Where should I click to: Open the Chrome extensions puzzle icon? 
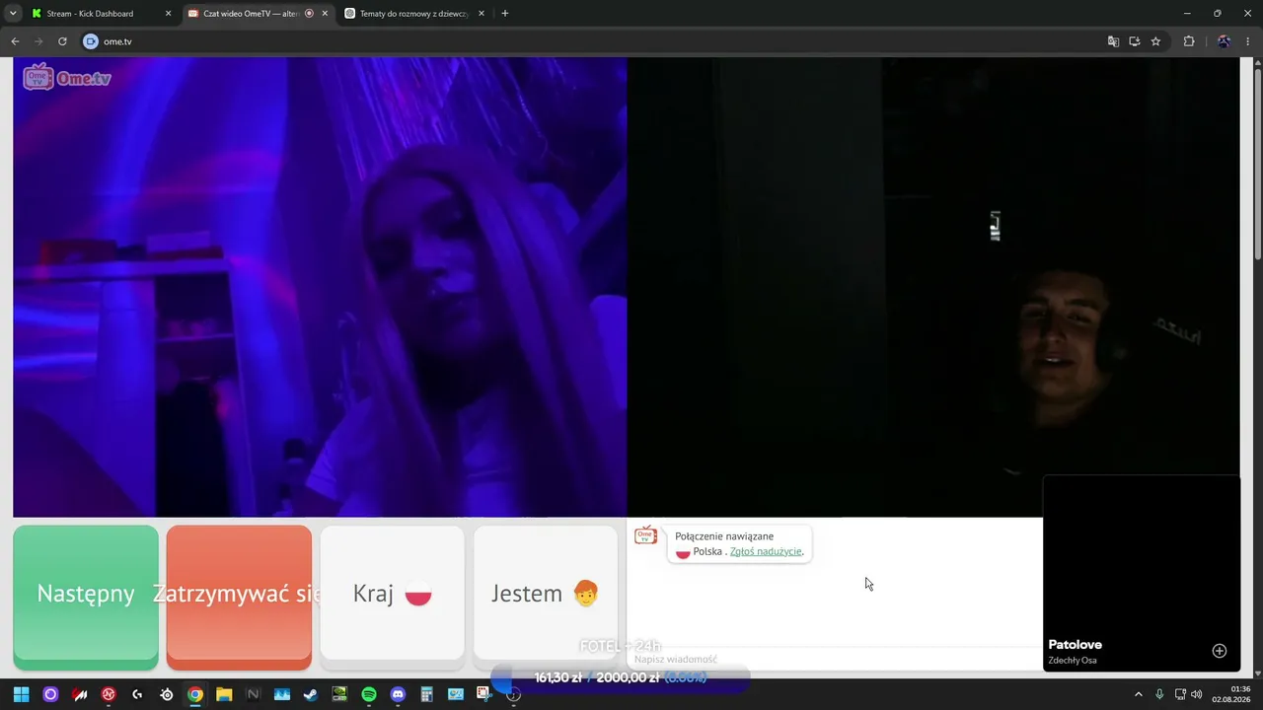(1189, 41)
